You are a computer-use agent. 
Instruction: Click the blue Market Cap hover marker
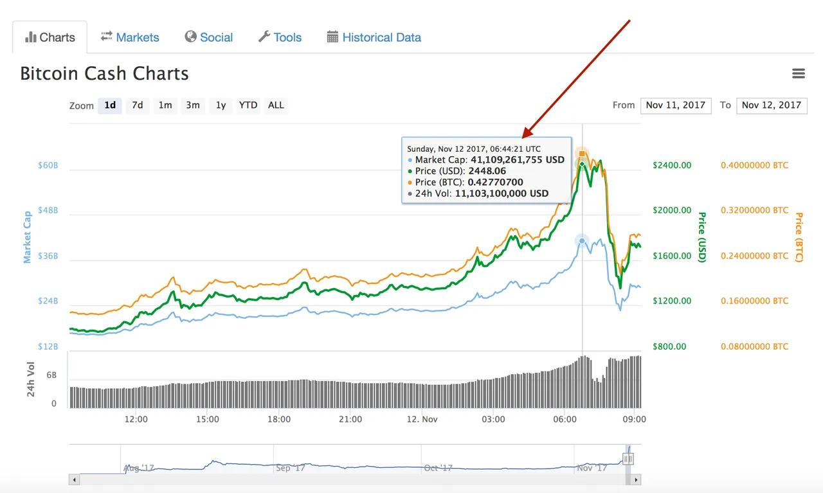pos(582,241)
